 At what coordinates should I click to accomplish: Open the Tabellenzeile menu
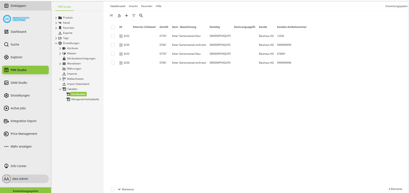point(117,6)
